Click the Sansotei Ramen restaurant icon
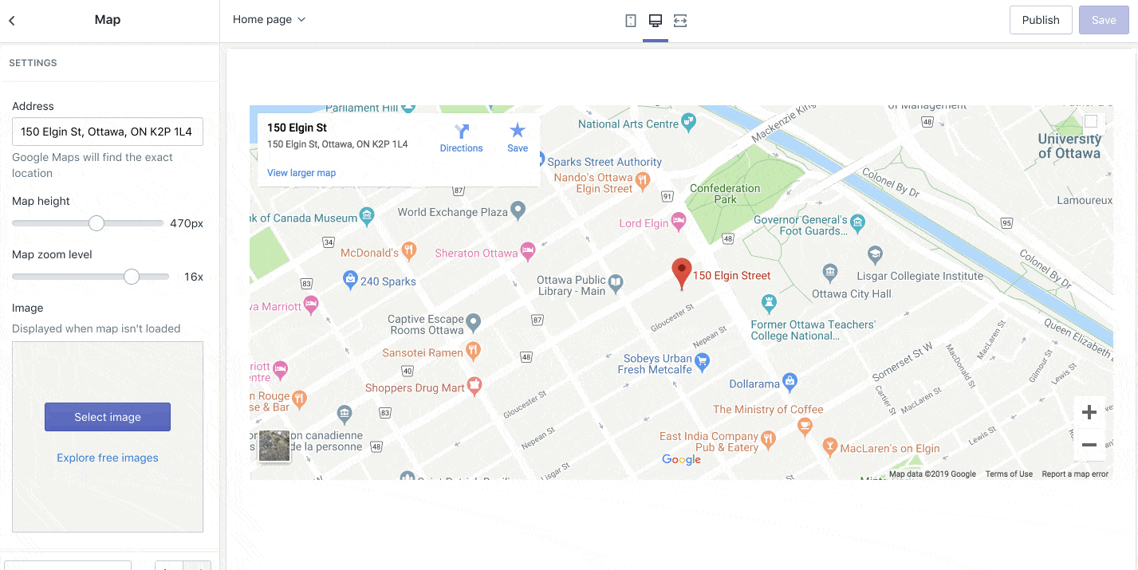 [473, 351]
